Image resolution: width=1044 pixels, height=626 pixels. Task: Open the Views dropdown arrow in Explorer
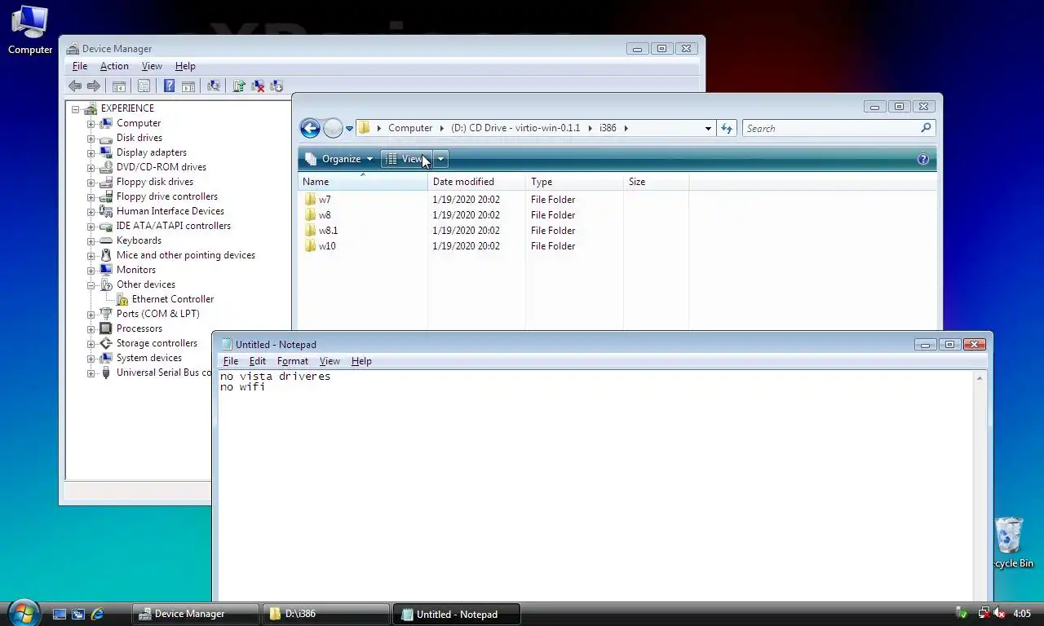coord(440,159)
